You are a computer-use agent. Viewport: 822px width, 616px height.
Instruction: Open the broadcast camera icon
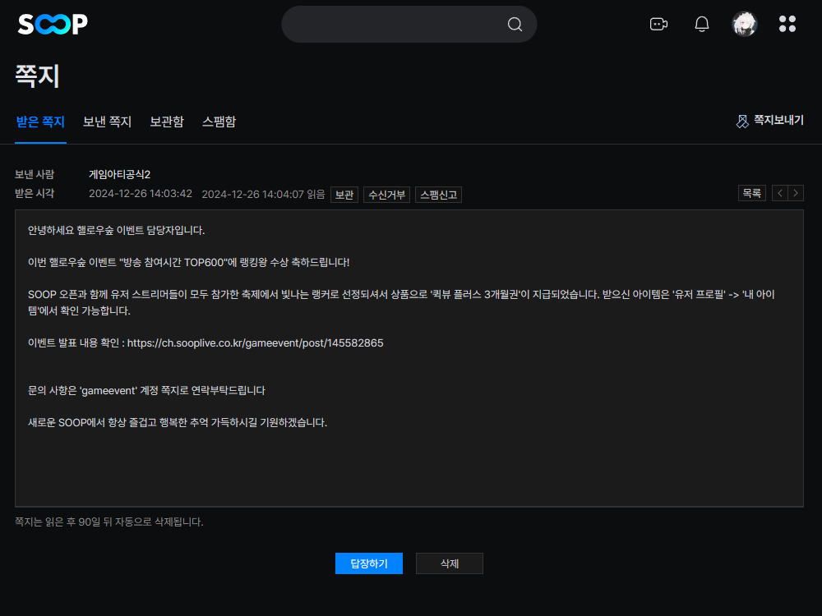658,24
